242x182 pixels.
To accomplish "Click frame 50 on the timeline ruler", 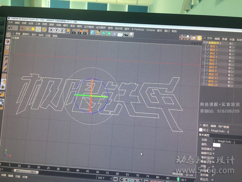I will [x=97, y=172].
